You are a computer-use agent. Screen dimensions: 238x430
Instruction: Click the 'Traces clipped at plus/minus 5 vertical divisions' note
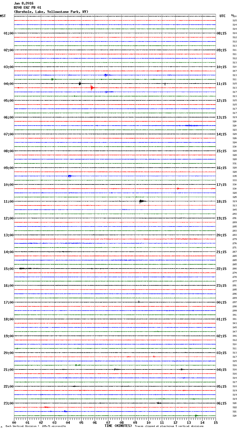(169, 426)
